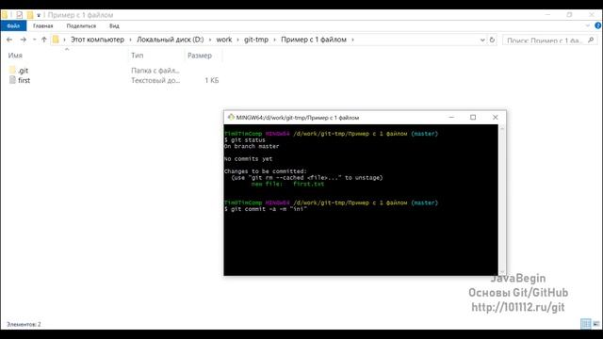Click the git-tmp breadcrumb segment
Image resolution: width=603 pixels, height=339 pixels.
pos(256,40)
